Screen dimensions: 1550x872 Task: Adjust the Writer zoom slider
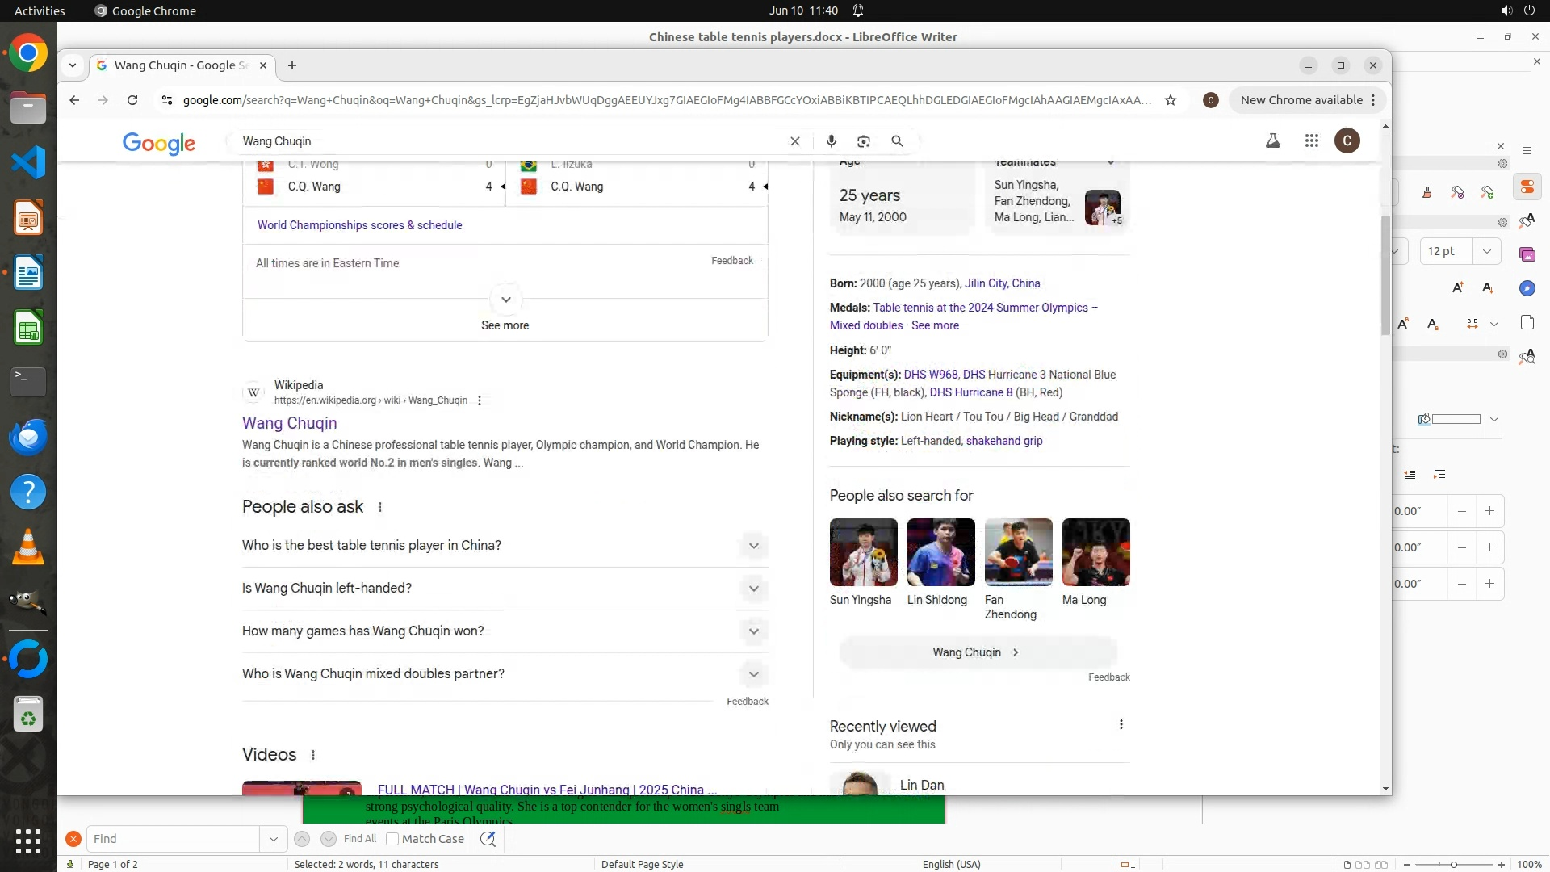pyautogui.click(x=1453, y=864)
